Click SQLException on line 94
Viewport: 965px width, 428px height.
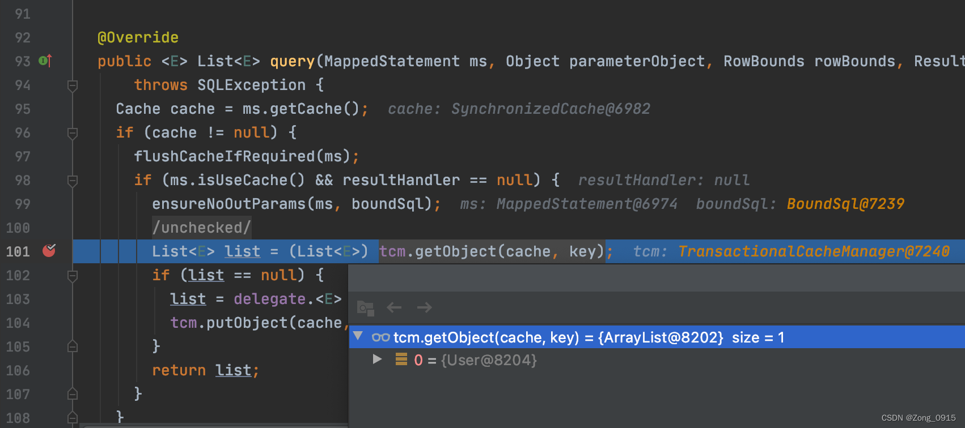click(251, 85)
